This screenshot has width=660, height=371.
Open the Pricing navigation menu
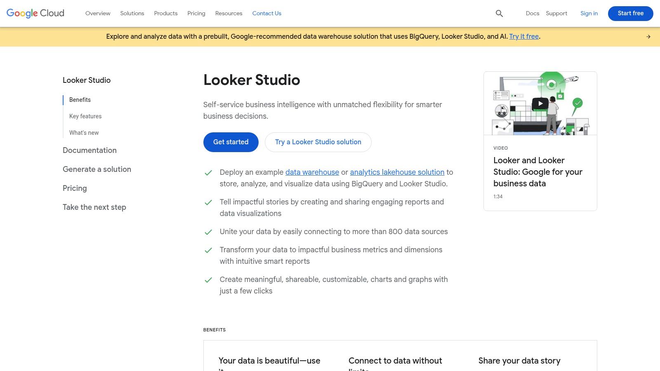196,13
